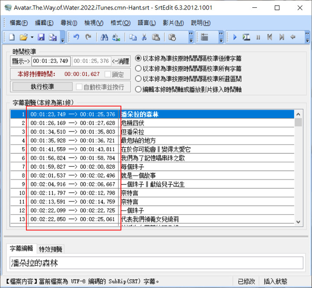Select subtitle row 危機四伏

[x=152, y=123]
